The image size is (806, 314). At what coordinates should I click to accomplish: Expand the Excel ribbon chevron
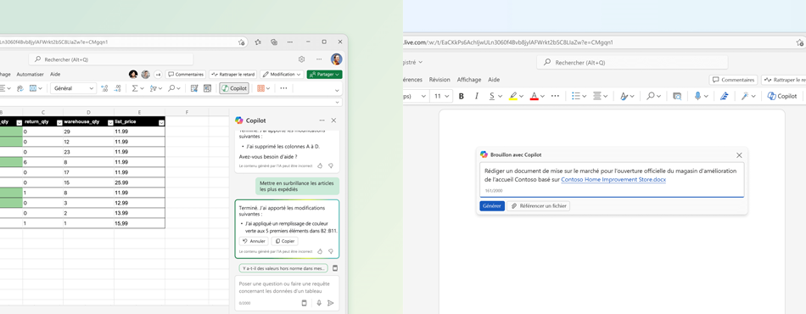tap(337, 90)
